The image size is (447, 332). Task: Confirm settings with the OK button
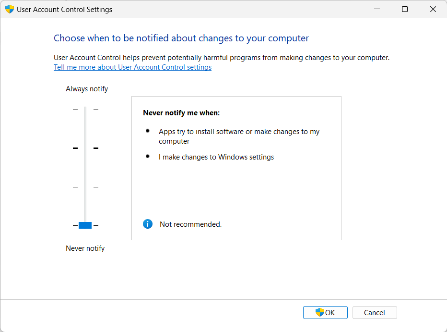click(x=325, y=313)
